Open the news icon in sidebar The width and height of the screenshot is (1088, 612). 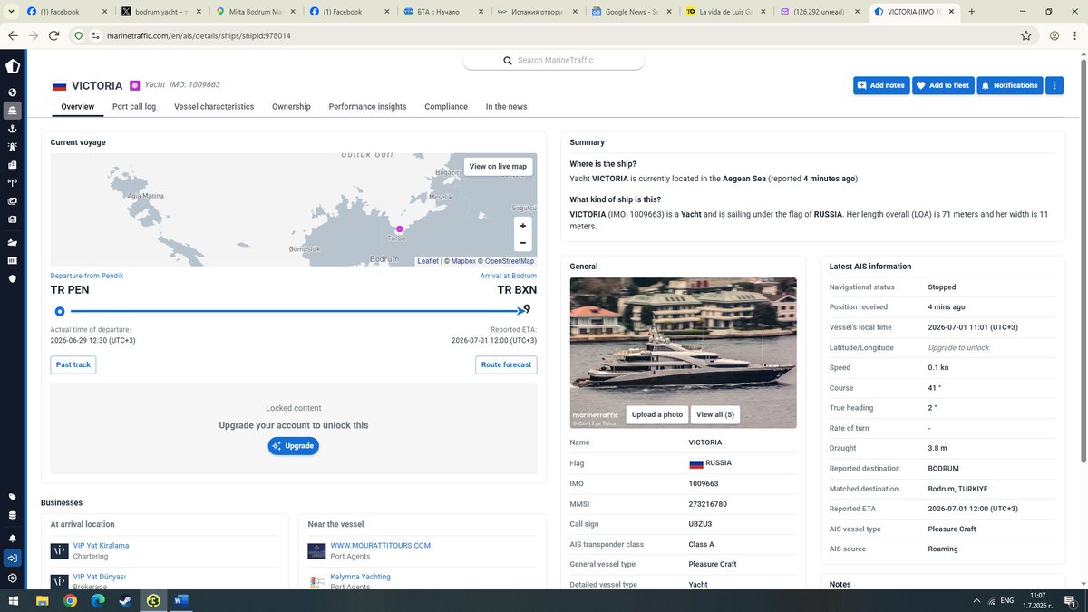coord(13,219)
